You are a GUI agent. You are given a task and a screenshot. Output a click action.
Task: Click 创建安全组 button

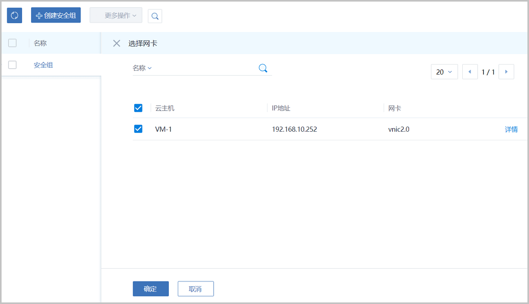click(x=56, y=15)
